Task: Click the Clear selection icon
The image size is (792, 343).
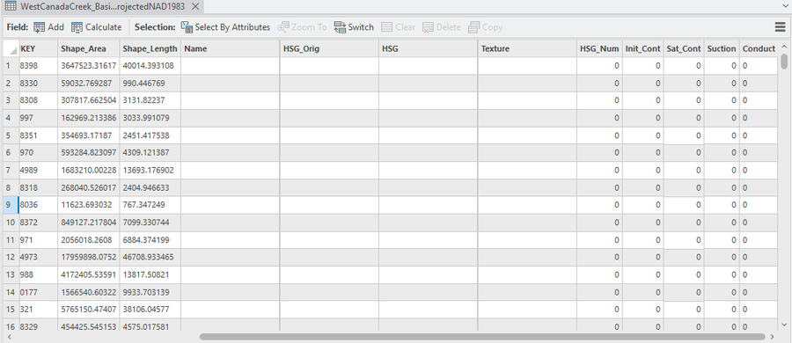Action: pos(386,27)
